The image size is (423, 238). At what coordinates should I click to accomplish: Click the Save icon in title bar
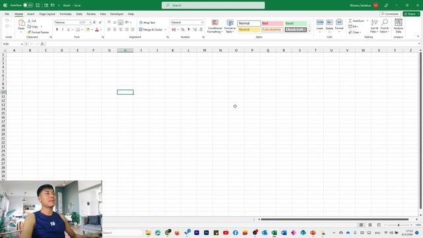[38, 5]
